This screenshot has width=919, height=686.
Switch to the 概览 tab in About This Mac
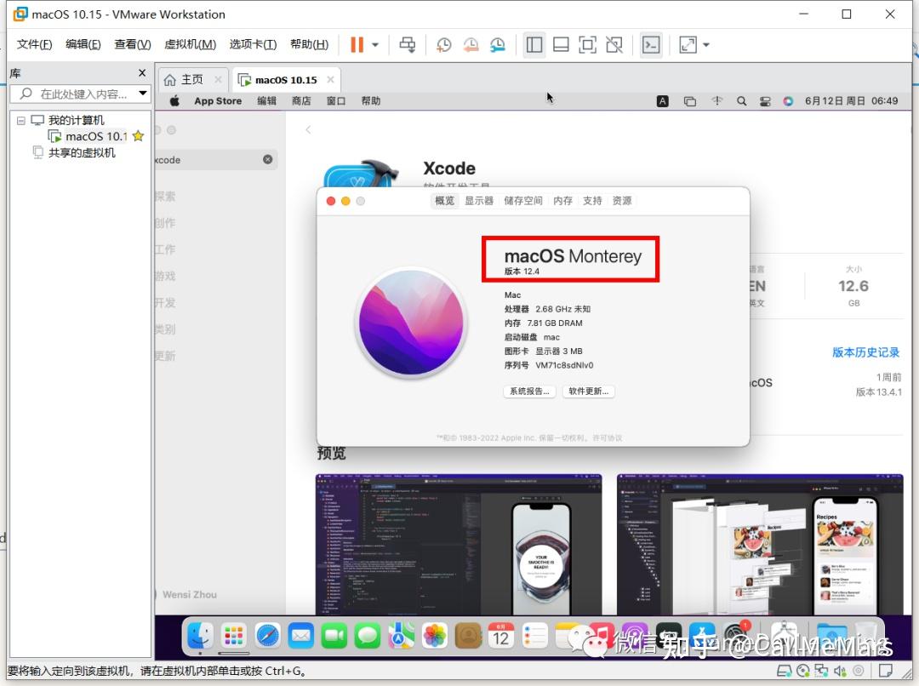[x=444, y=201]
